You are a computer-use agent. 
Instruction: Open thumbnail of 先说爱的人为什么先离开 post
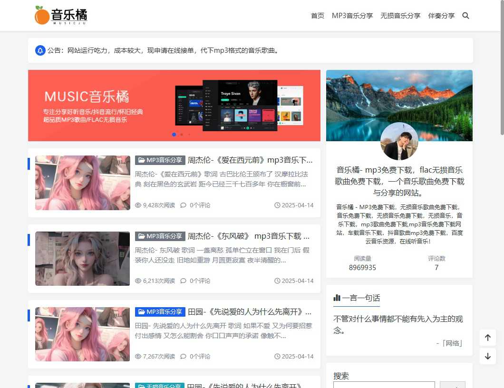(83, 334)
